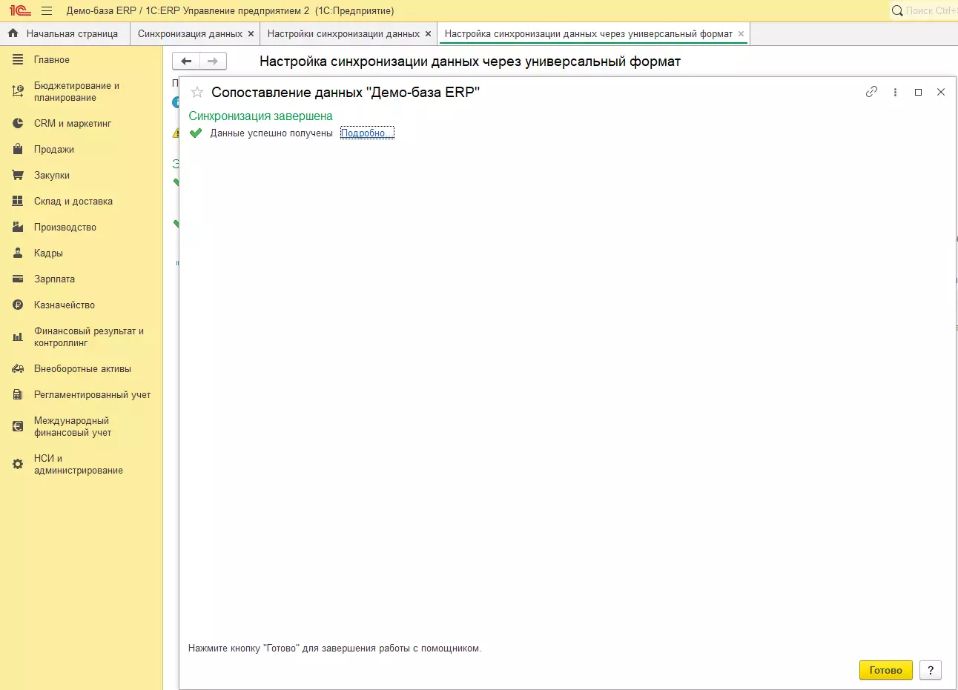Screen dimensions: 958x690
Task: Open the Подробно details link
Action: (367, 133)
